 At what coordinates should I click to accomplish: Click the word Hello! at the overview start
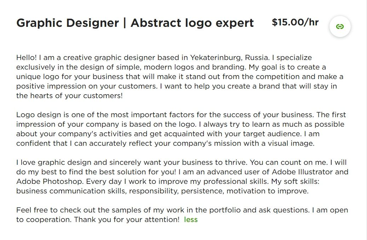tap(27, 58)
